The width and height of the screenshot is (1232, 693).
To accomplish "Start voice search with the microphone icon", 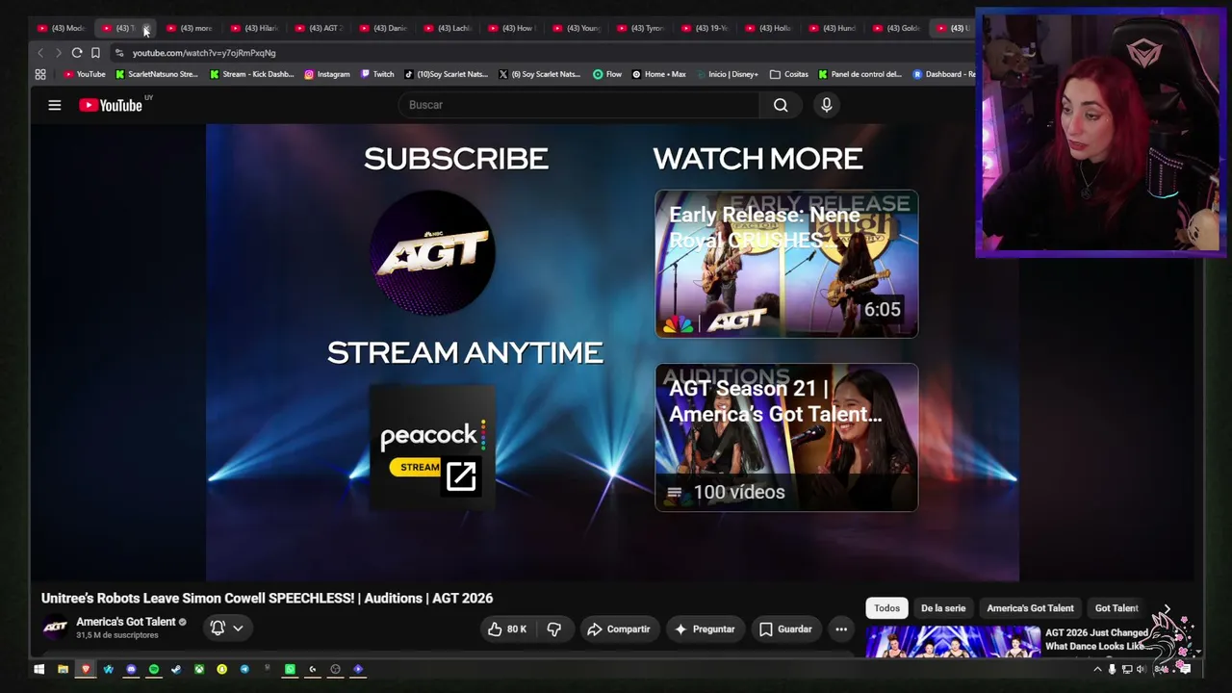I will [826, 105].
